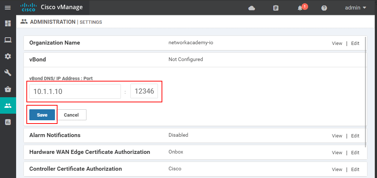
Task: Edit the Organization Name setting
Action: tap(355, 43)
